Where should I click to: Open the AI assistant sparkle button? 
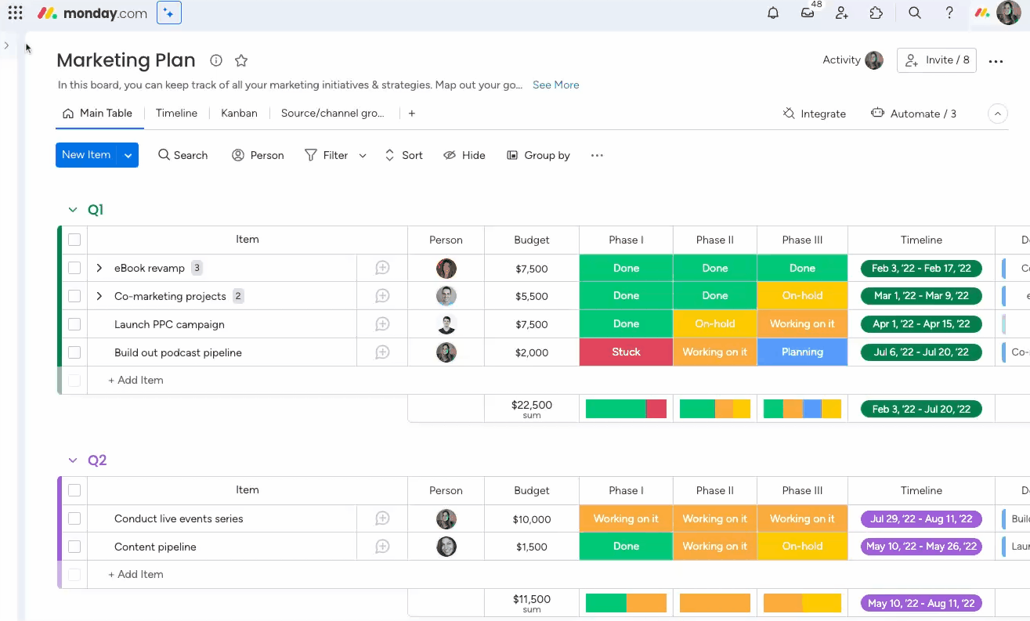click(x=169, y=13)
